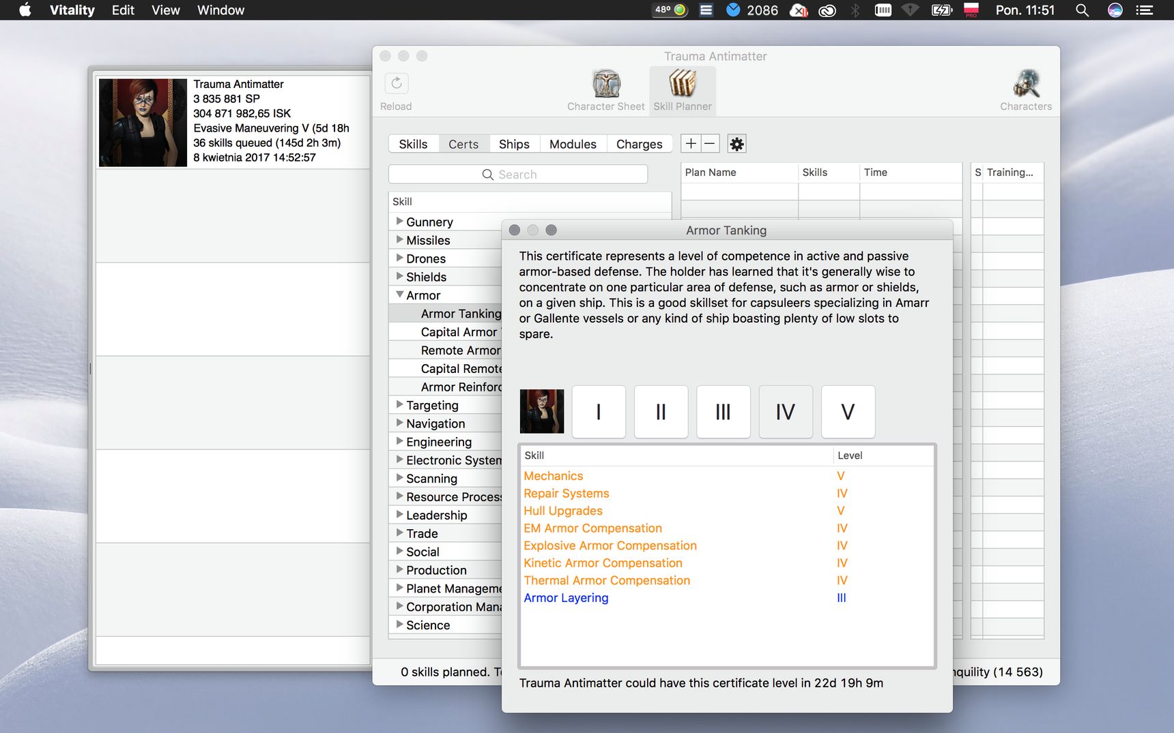This screenshot has width=1174, height=733.
Task: Click the plus button to add plan
Action: (691, 144)
